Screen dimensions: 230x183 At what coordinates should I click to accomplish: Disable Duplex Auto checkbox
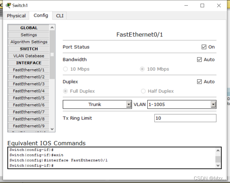pos(199,82)
